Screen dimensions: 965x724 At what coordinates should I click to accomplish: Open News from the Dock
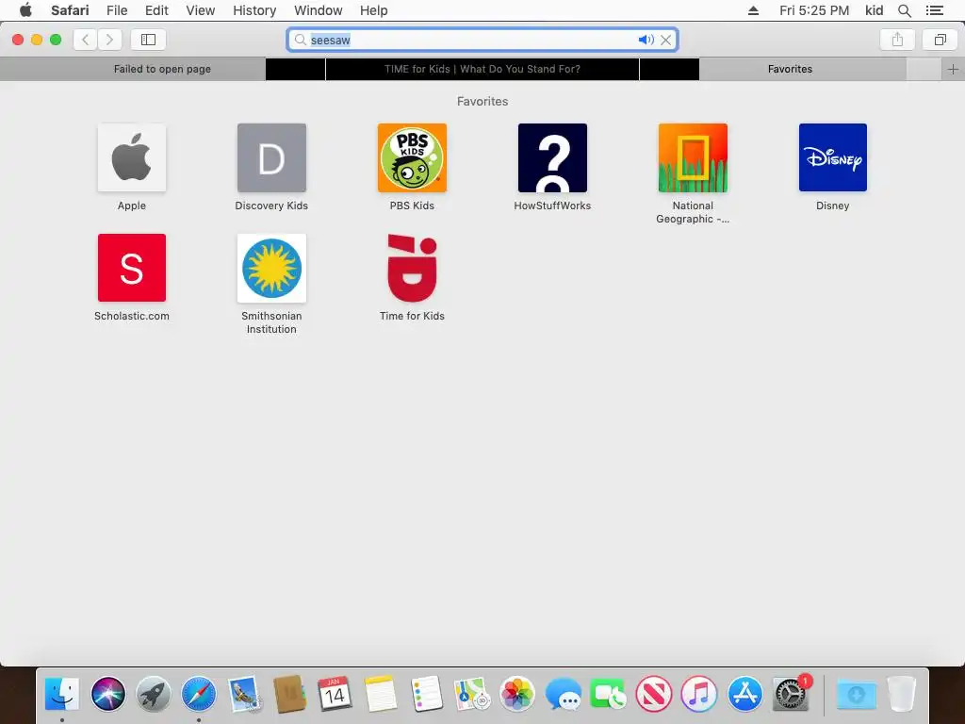tap(654, 694)
